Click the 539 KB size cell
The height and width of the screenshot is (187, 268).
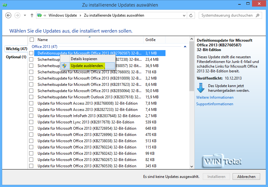[x=151, y=122]
